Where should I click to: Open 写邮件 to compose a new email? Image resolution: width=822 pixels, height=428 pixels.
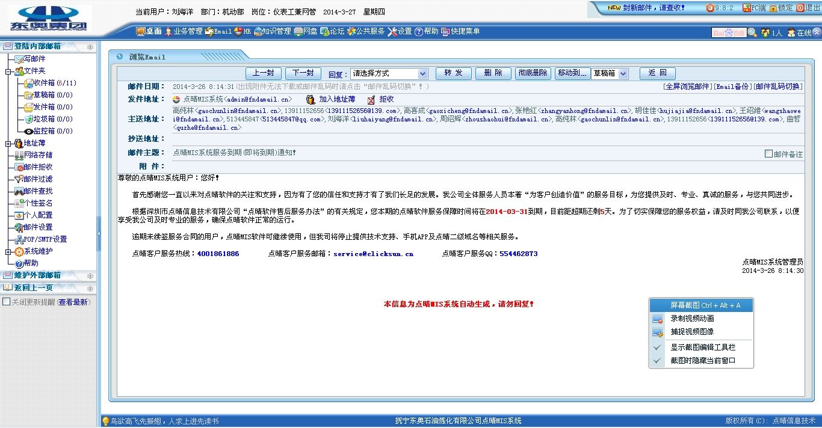tap(34, 59)
